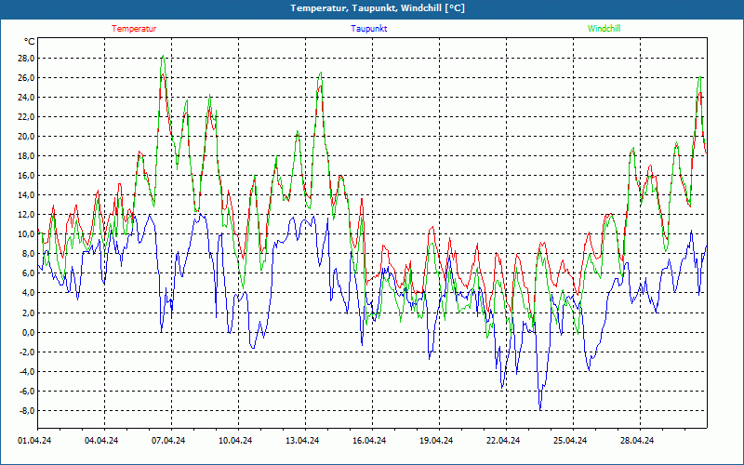Click the 13.04.24 date label

[x=302, y=441]
